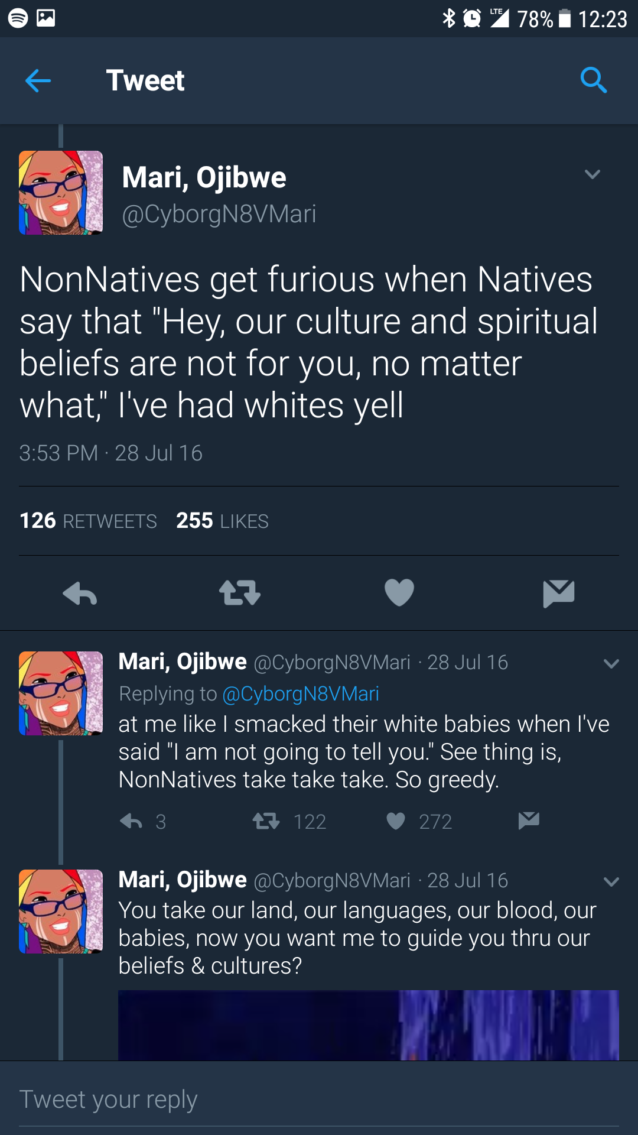
Task: Retweet the main tweet
Action: [239, 593]
